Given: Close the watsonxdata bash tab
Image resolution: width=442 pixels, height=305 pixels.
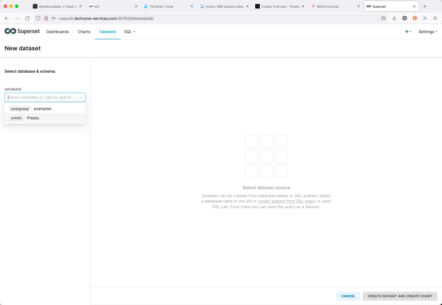Looking at the screenshot, I should (x=81, y=6).
